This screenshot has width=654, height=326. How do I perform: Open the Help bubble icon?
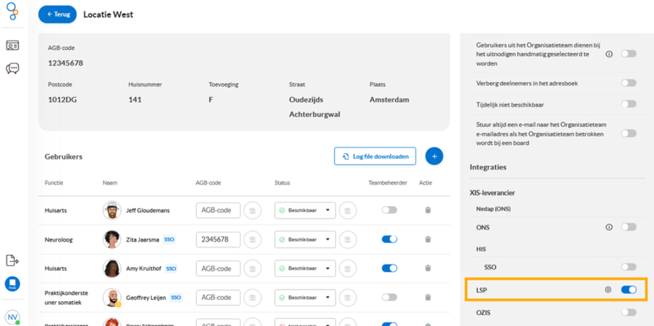click(x=12, y=284)
